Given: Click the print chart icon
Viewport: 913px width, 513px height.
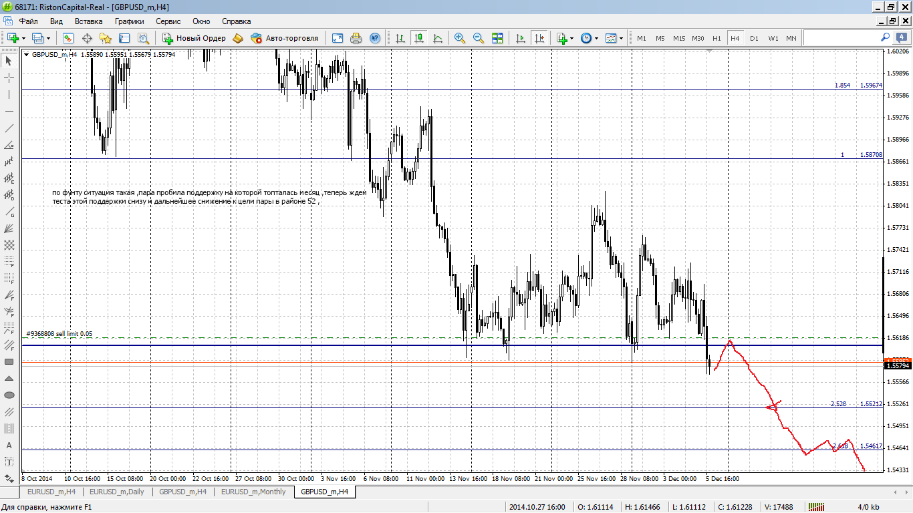Looking at the screenshot, I should click(356, 38).
